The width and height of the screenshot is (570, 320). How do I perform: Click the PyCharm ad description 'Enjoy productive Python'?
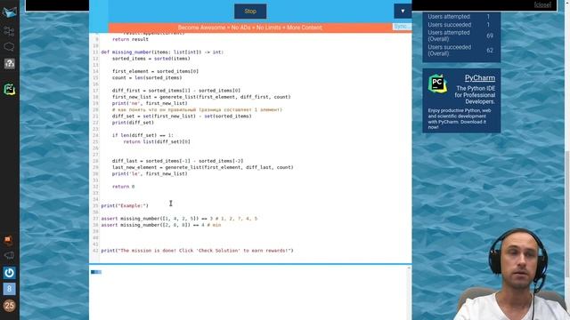pyautogui.click(x=460, y=118)
